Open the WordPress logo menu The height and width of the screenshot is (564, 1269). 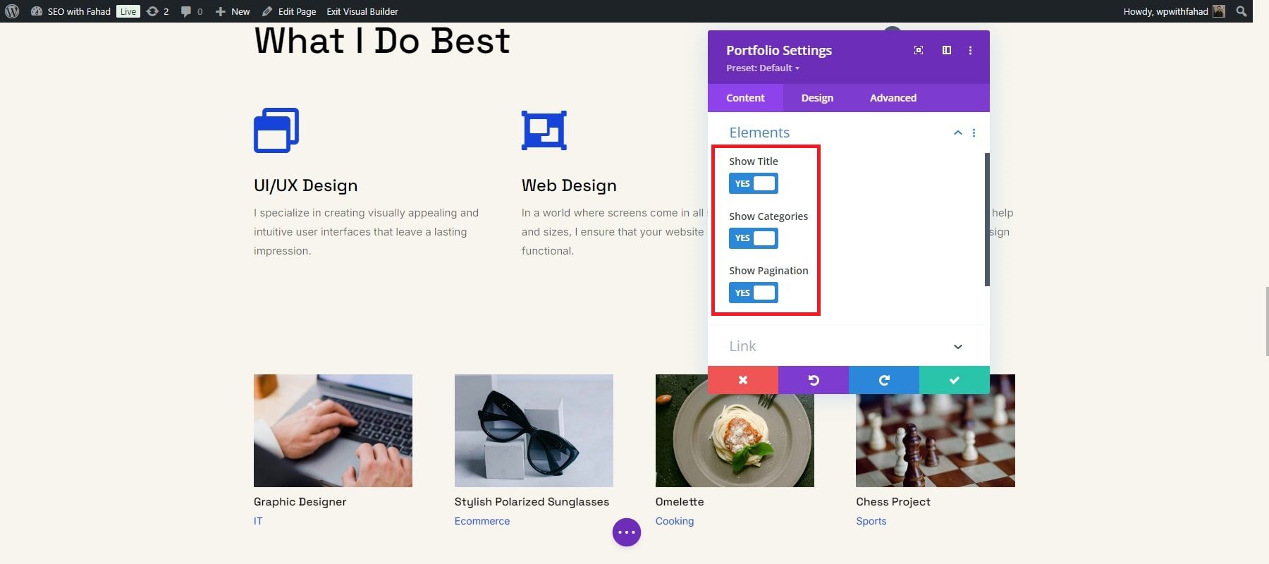point(12,11)
